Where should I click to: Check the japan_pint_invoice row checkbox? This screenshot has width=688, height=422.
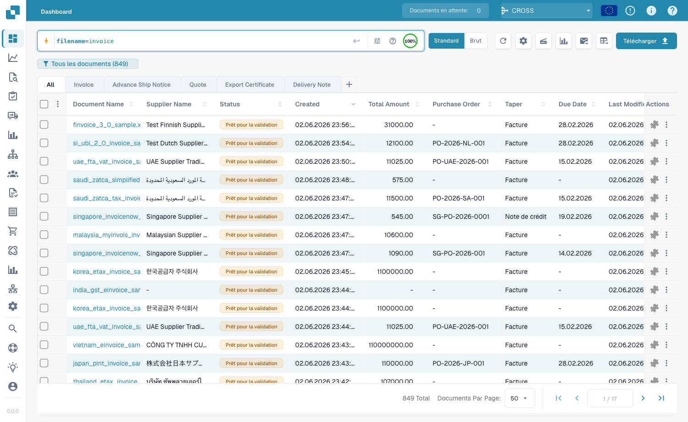tap(44, 363)
